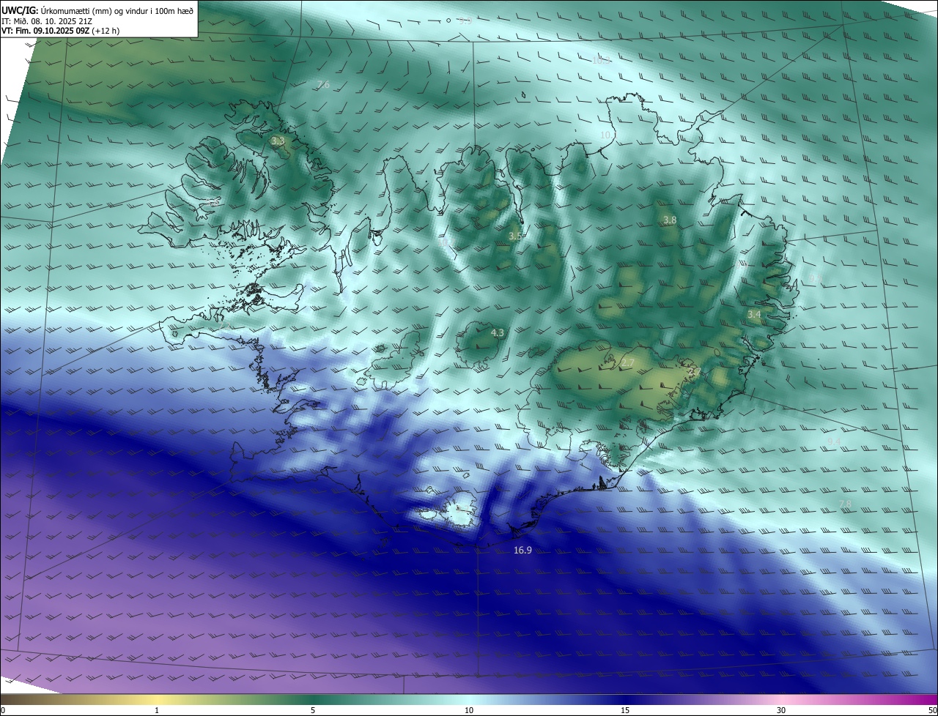The image size is (938, 716).
Task: Click the 3.5 value label in north Iceland
Action: tap(515, 236)
